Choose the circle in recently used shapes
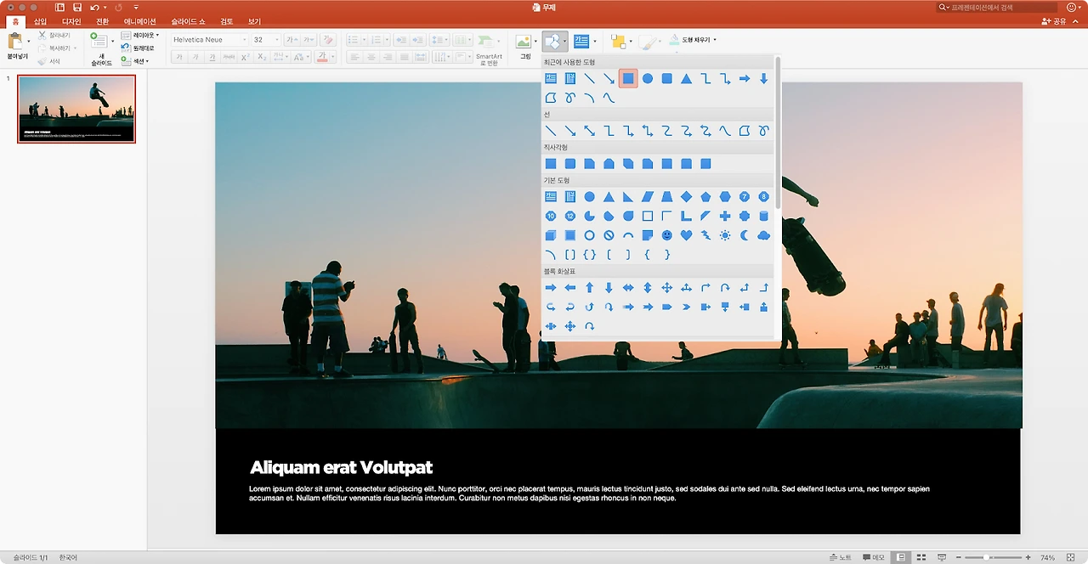This screenshot has width=1088, height=564. point(647,78)
